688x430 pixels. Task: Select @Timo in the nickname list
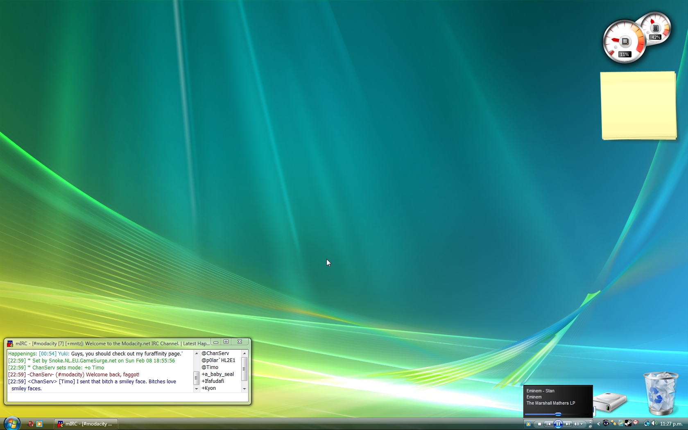click(210, 367)
